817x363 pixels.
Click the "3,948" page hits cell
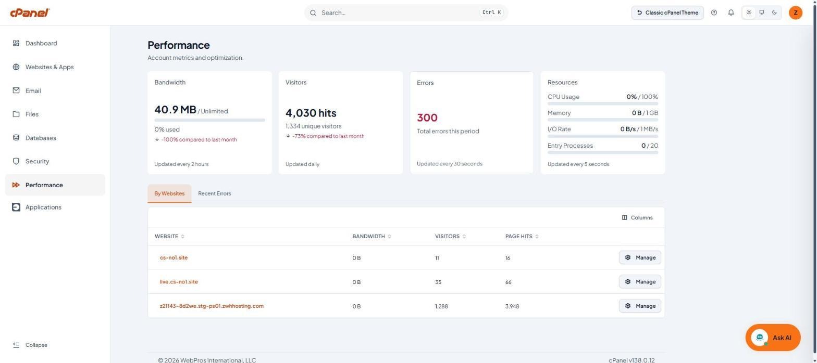[x=512, y=306]
